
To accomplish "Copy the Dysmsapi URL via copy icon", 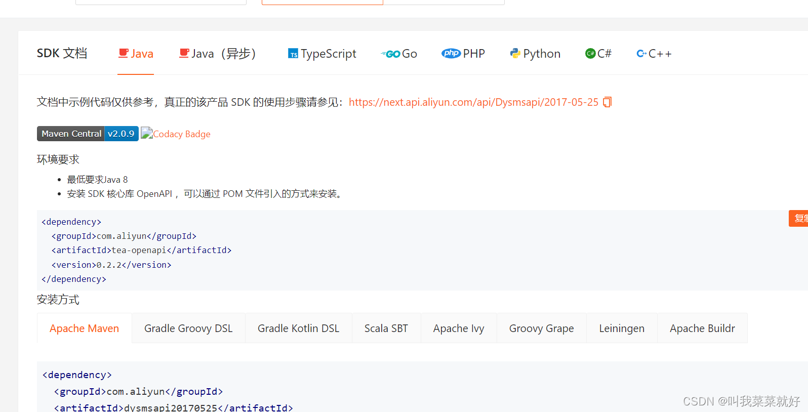I will (608, 102).
